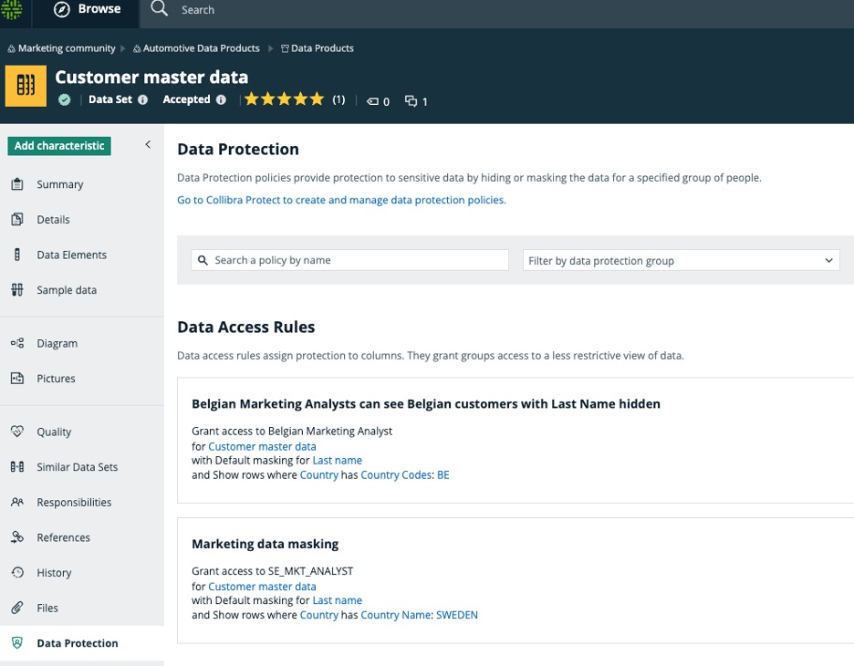Click the Accepted status info icon
The height and width of the screenshot is (666, 854).
point(221,100)
